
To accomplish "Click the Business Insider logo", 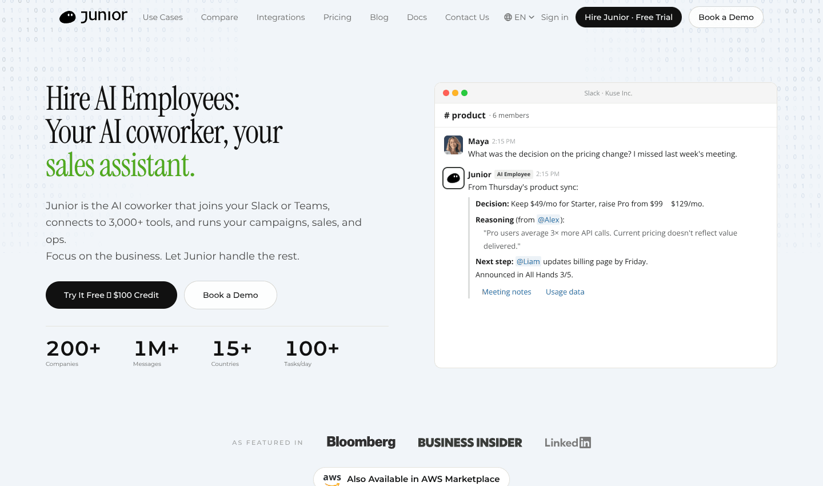I will pos(470,443).
